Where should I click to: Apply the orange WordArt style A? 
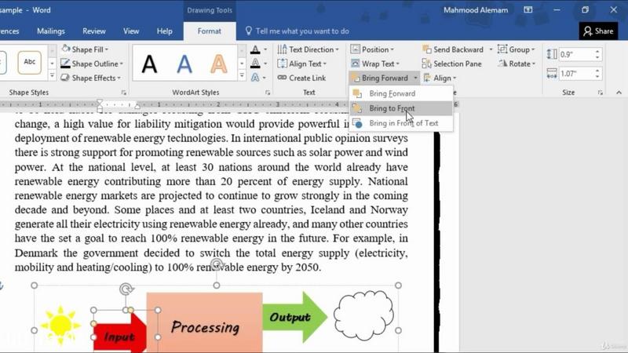click(219, 64)
